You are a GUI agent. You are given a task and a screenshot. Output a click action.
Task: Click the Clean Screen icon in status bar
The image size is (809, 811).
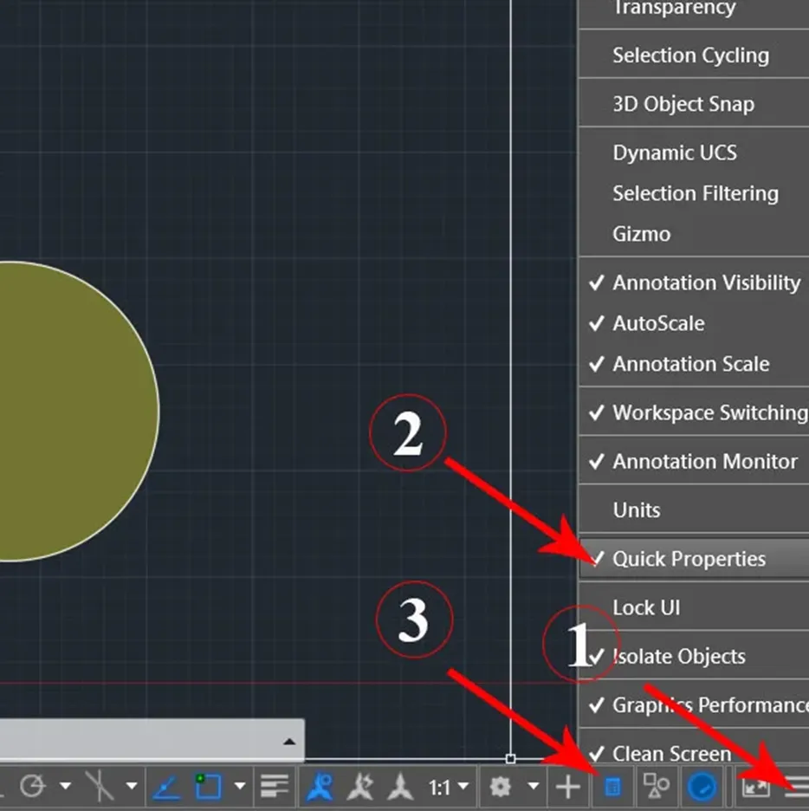755,787
